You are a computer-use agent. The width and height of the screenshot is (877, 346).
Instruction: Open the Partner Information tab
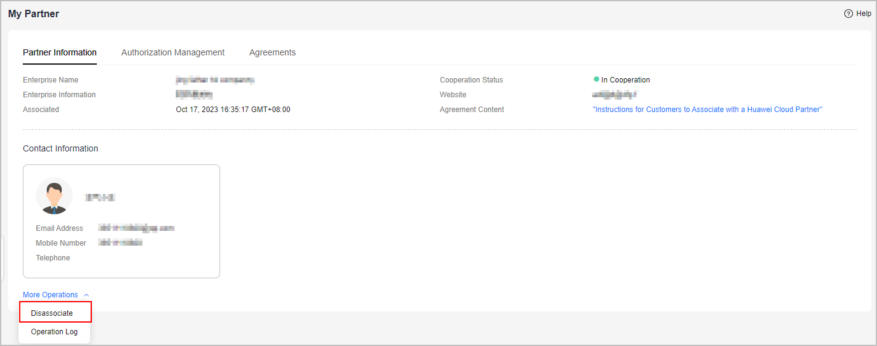[x=60, y=52]
